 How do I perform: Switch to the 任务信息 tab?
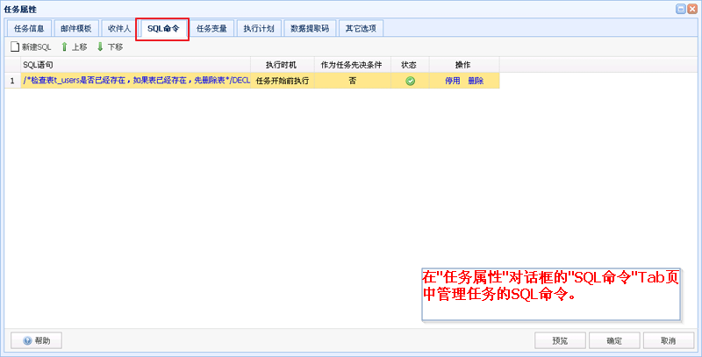[x=29, y=29]
